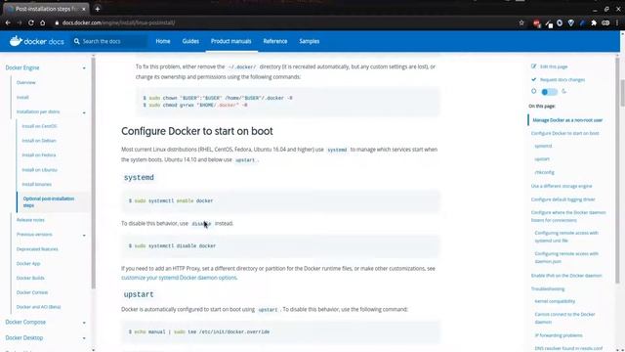Jump to IP forwarding problems entry
Image resolution: width=625 pixels, height=352 pixels.
[x=559, y=335]
